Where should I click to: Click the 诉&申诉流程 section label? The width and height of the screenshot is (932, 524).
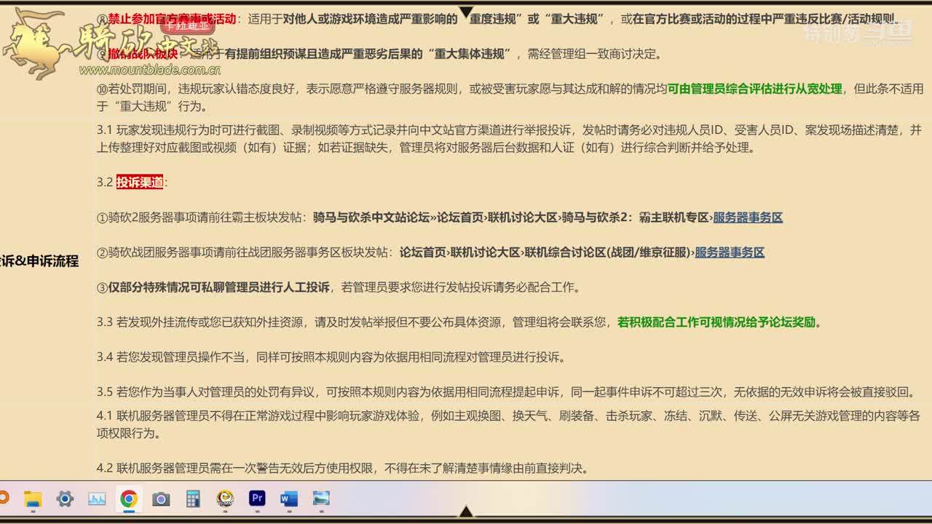(x=39, y=261)
